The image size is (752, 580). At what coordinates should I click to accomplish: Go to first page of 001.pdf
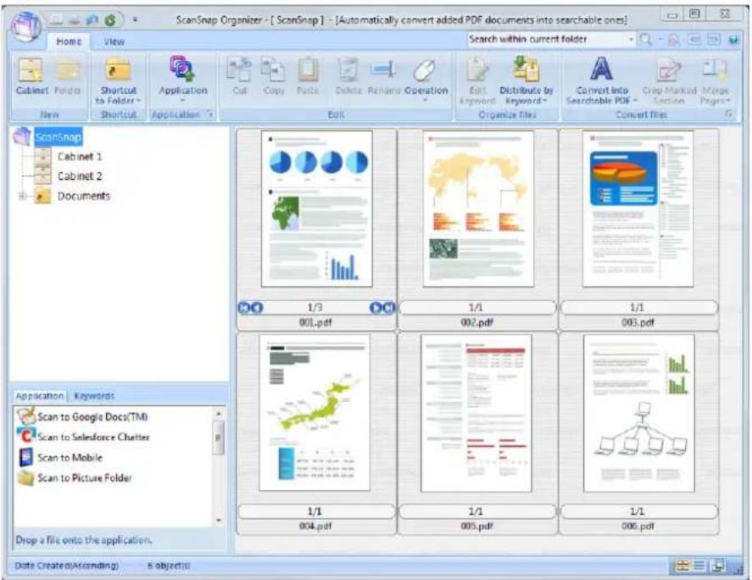point(243,308)
